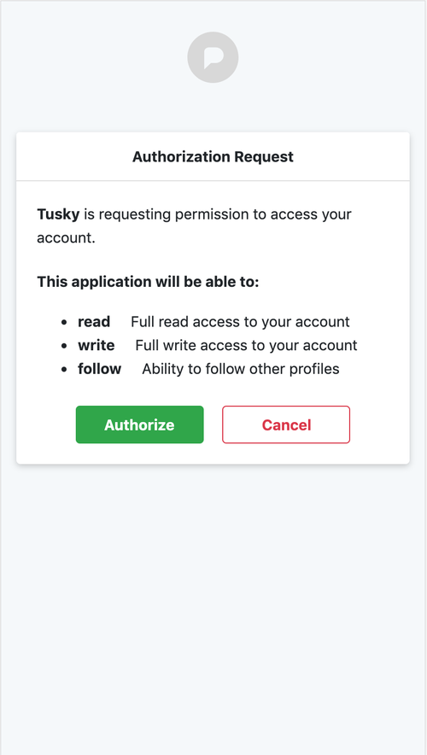
Task: Click the divider line under the card header
Action: click(213, 181)
